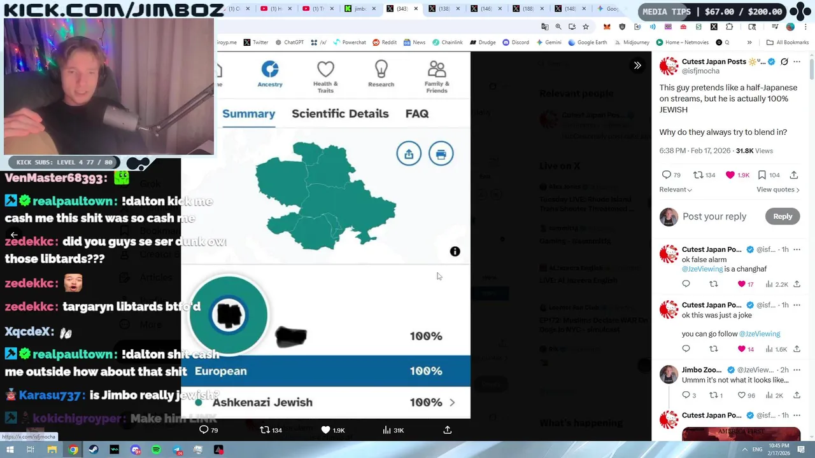Open more options on Jimbo Zoo's reply
This screenshot has width=815, height=458.
coord(797,370)
